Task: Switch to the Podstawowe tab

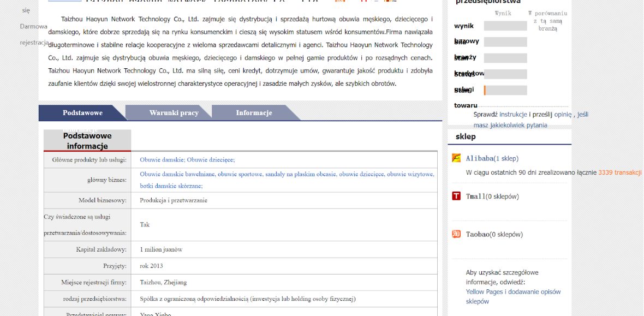Action: (x=82, y=113)
